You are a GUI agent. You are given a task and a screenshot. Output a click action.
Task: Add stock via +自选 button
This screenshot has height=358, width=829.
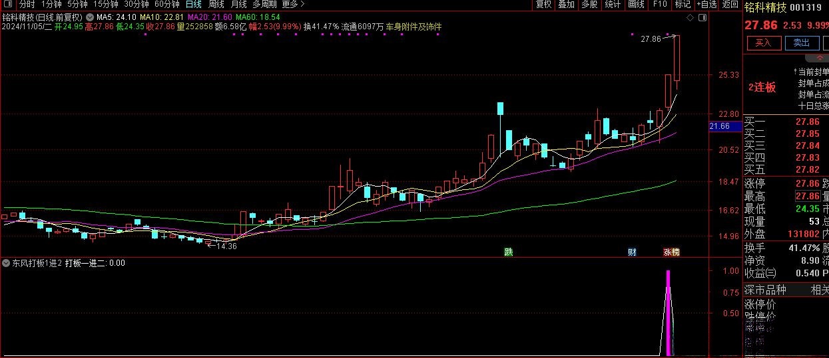click(706, 5)
